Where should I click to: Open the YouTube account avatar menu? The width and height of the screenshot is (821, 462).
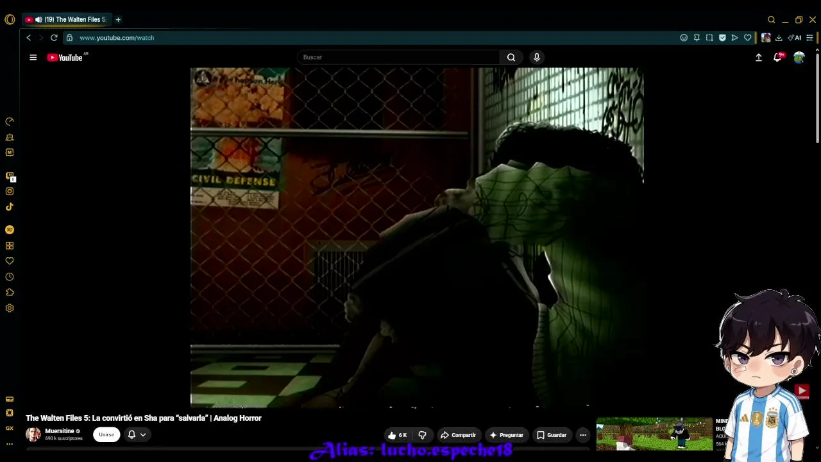coord(799,57)
